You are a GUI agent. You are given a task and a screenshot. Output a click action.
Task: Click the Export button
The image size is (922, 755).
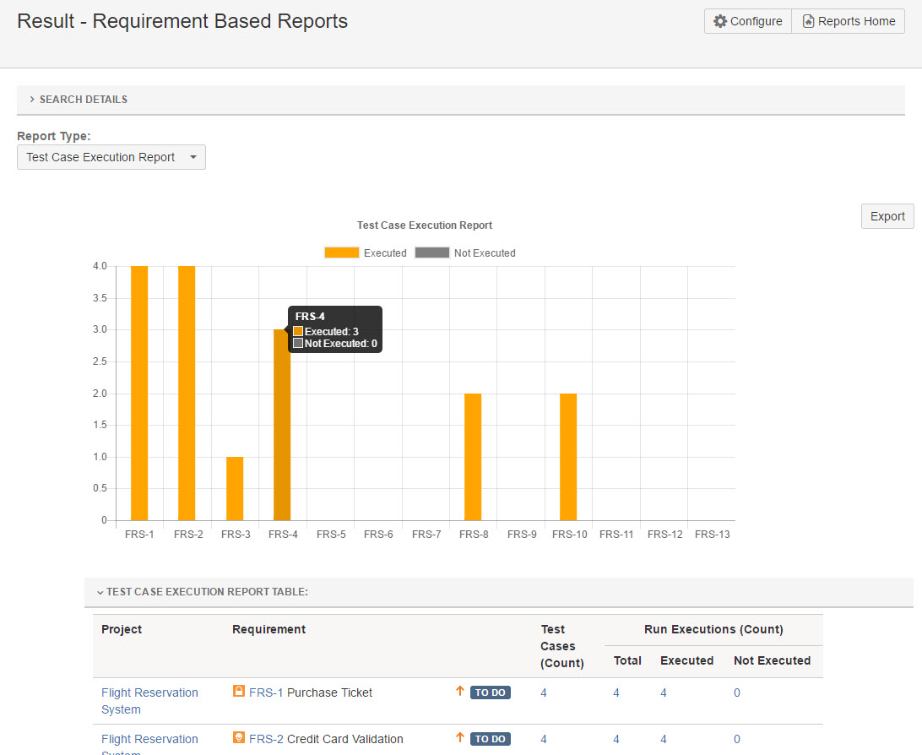click(887, 216)
